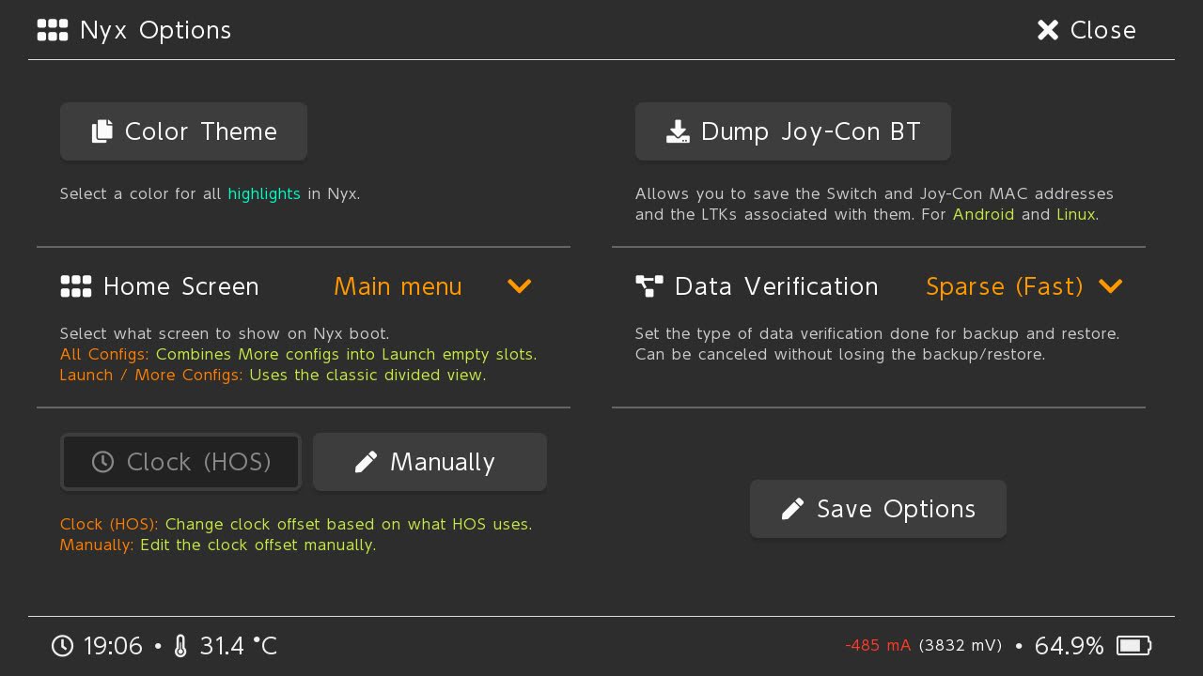Screen dimensions: 1203x676
Task: Click the battery icon in status bar
Action: pos(1134,646)
